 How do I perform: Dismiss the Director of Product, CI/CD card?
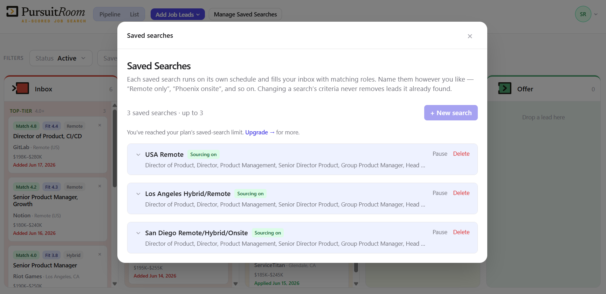100,125
